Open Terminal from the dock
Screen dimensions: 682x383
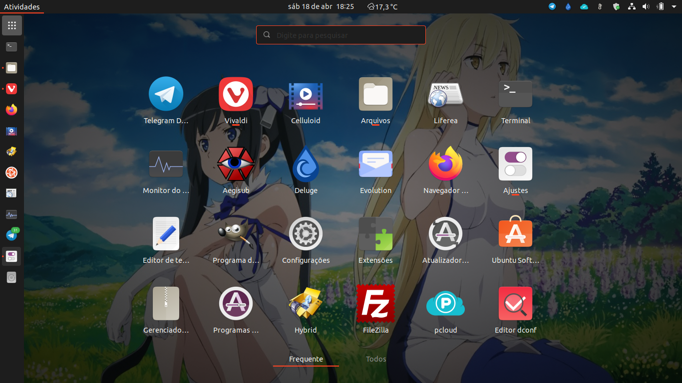point(11,47)
